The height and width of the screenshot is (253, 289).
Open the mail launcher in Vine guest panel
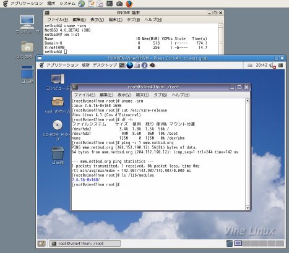137,66
